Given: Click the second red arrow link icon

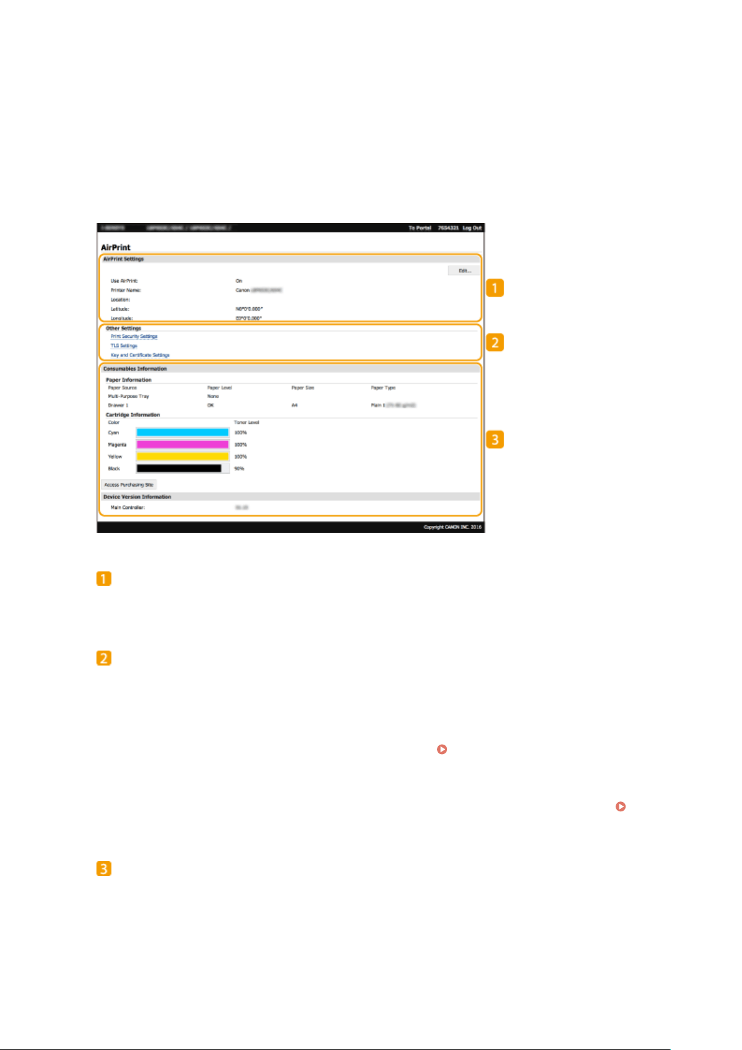Looking at the screenshot, I should pyautogui.click(x=621, y=806).
